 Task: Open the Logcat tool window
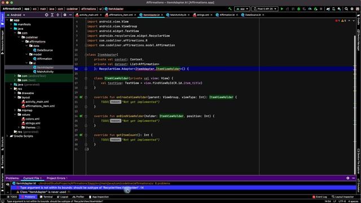point(63,197)
